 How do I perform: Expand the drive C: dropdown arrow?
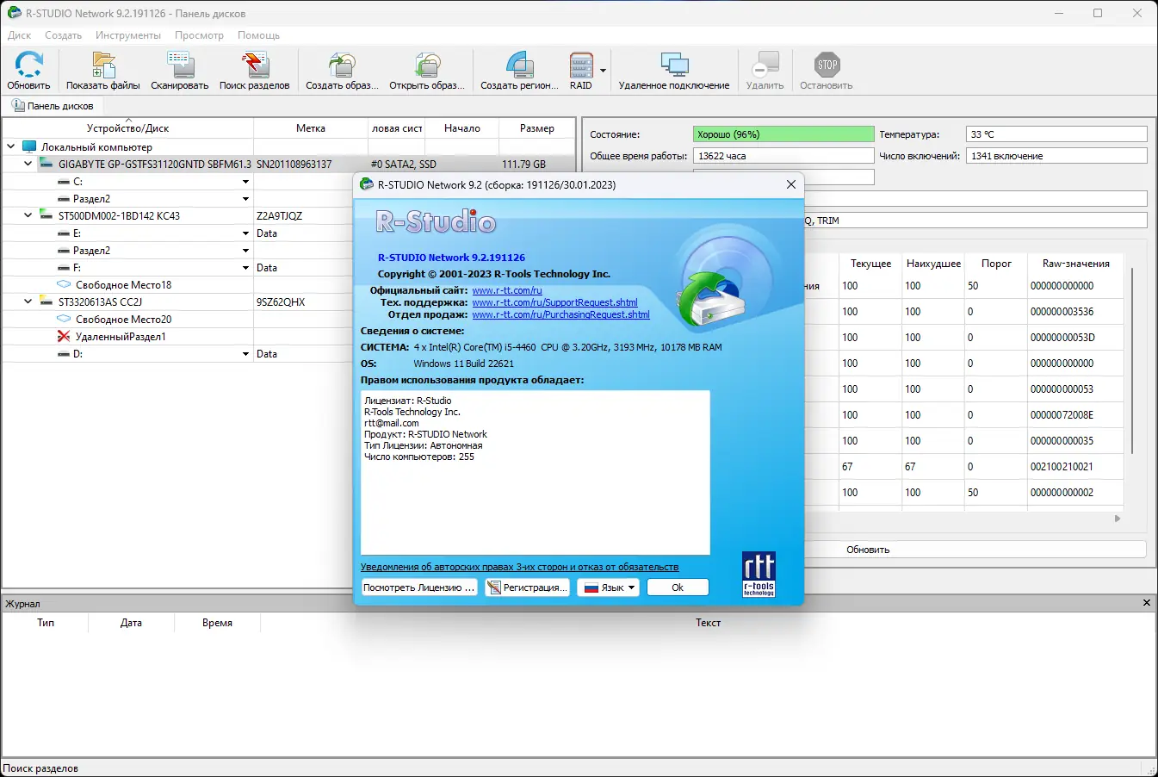[245, 181]
